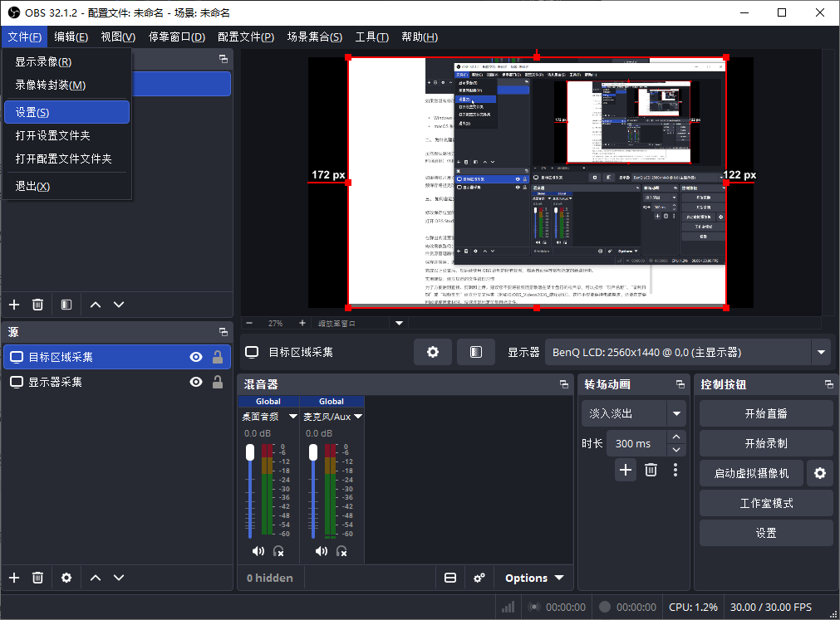Add a new scene with plus icon

click(x=14, y=305)
